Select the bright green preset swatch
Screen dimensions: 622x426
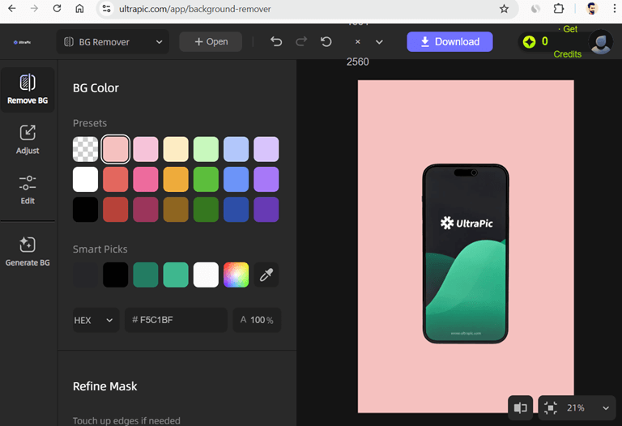point(206,179)
